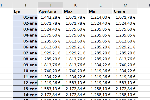The image size is (150, 100).
Task: Click Apertura value 1.671,78 € for 02-ene
Action: click(51, 23)
